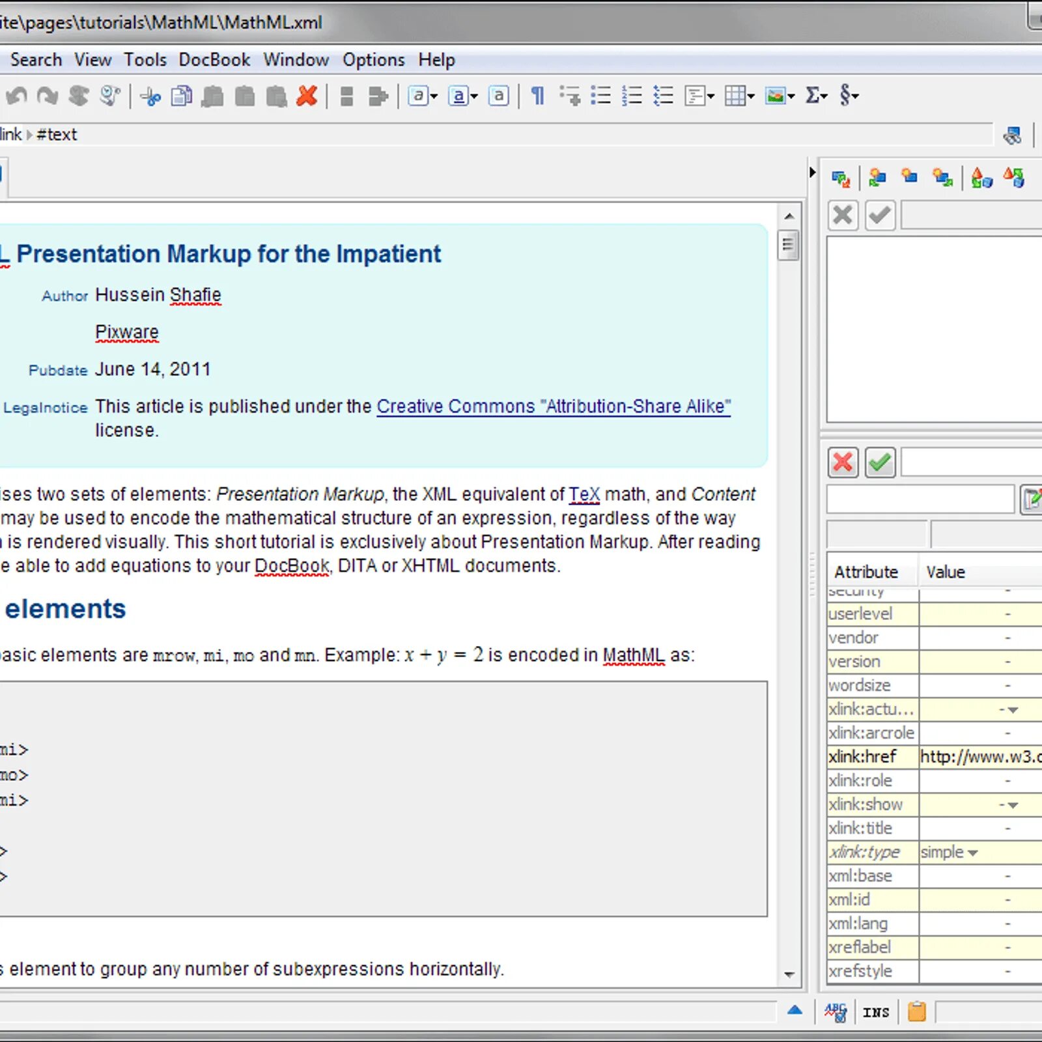1042x1042 pixels.
Task: Click the first icon in the Edit tool panel
Action: (841, 178)
